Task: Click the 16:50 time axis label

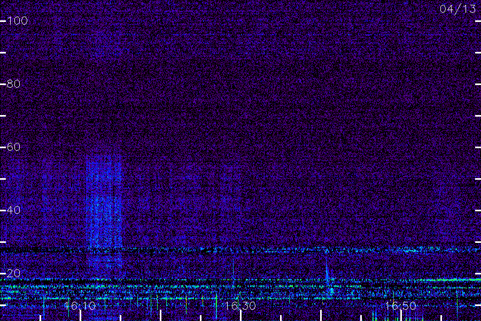Action: tap(401, 306)
